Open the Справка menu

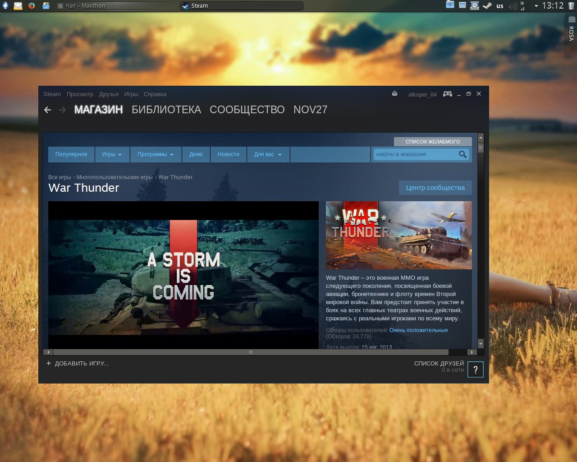(155, 94)
